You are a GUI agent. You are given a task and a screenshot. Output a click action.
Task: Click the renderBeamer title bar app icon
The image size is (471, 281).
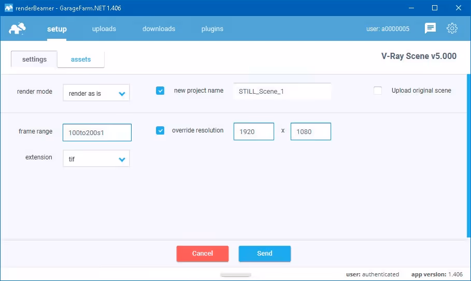pos(9,8)
